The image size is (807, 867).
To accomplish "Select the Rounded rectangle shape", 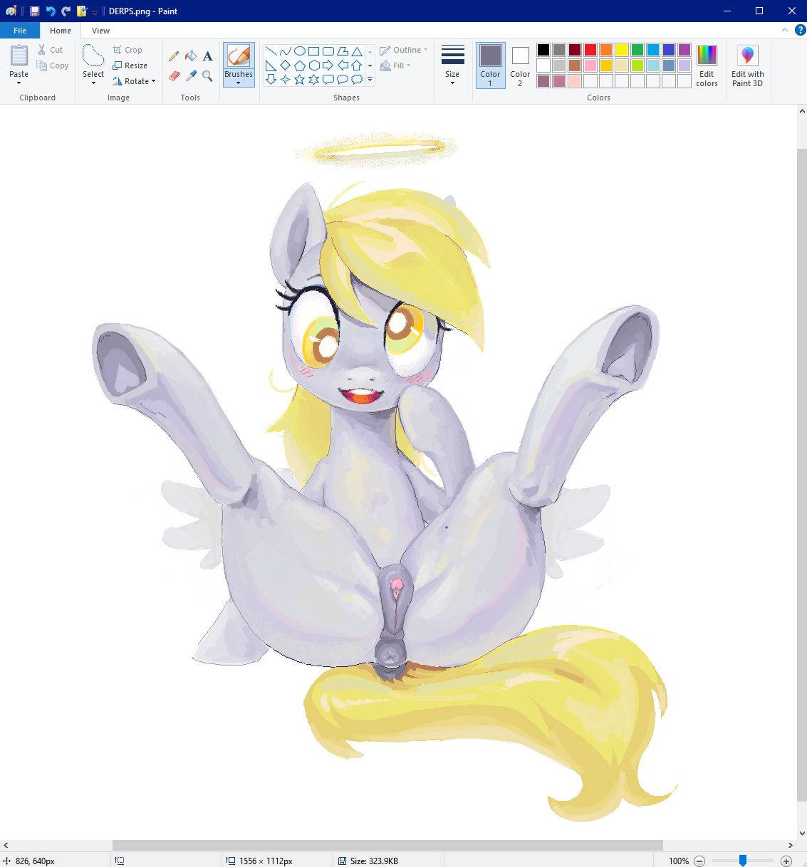I will (x=328, y=51).
